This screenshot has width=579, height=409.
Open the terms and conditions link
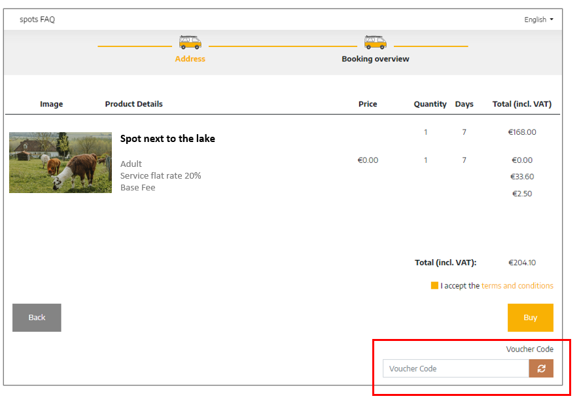(518, 285)
